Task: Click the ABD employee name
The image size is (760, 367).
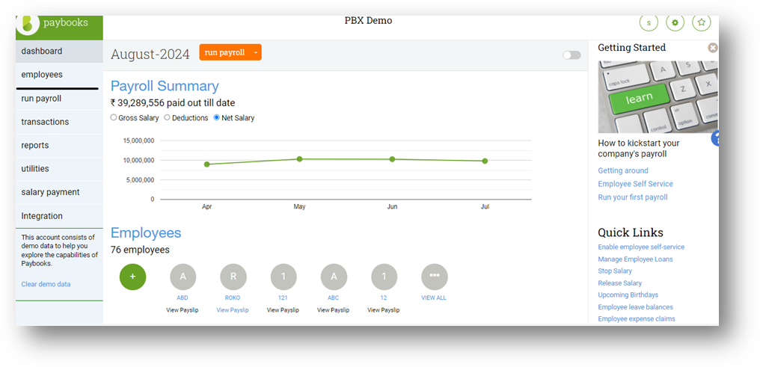Action: pyautogui.click(x=183, y=297)
